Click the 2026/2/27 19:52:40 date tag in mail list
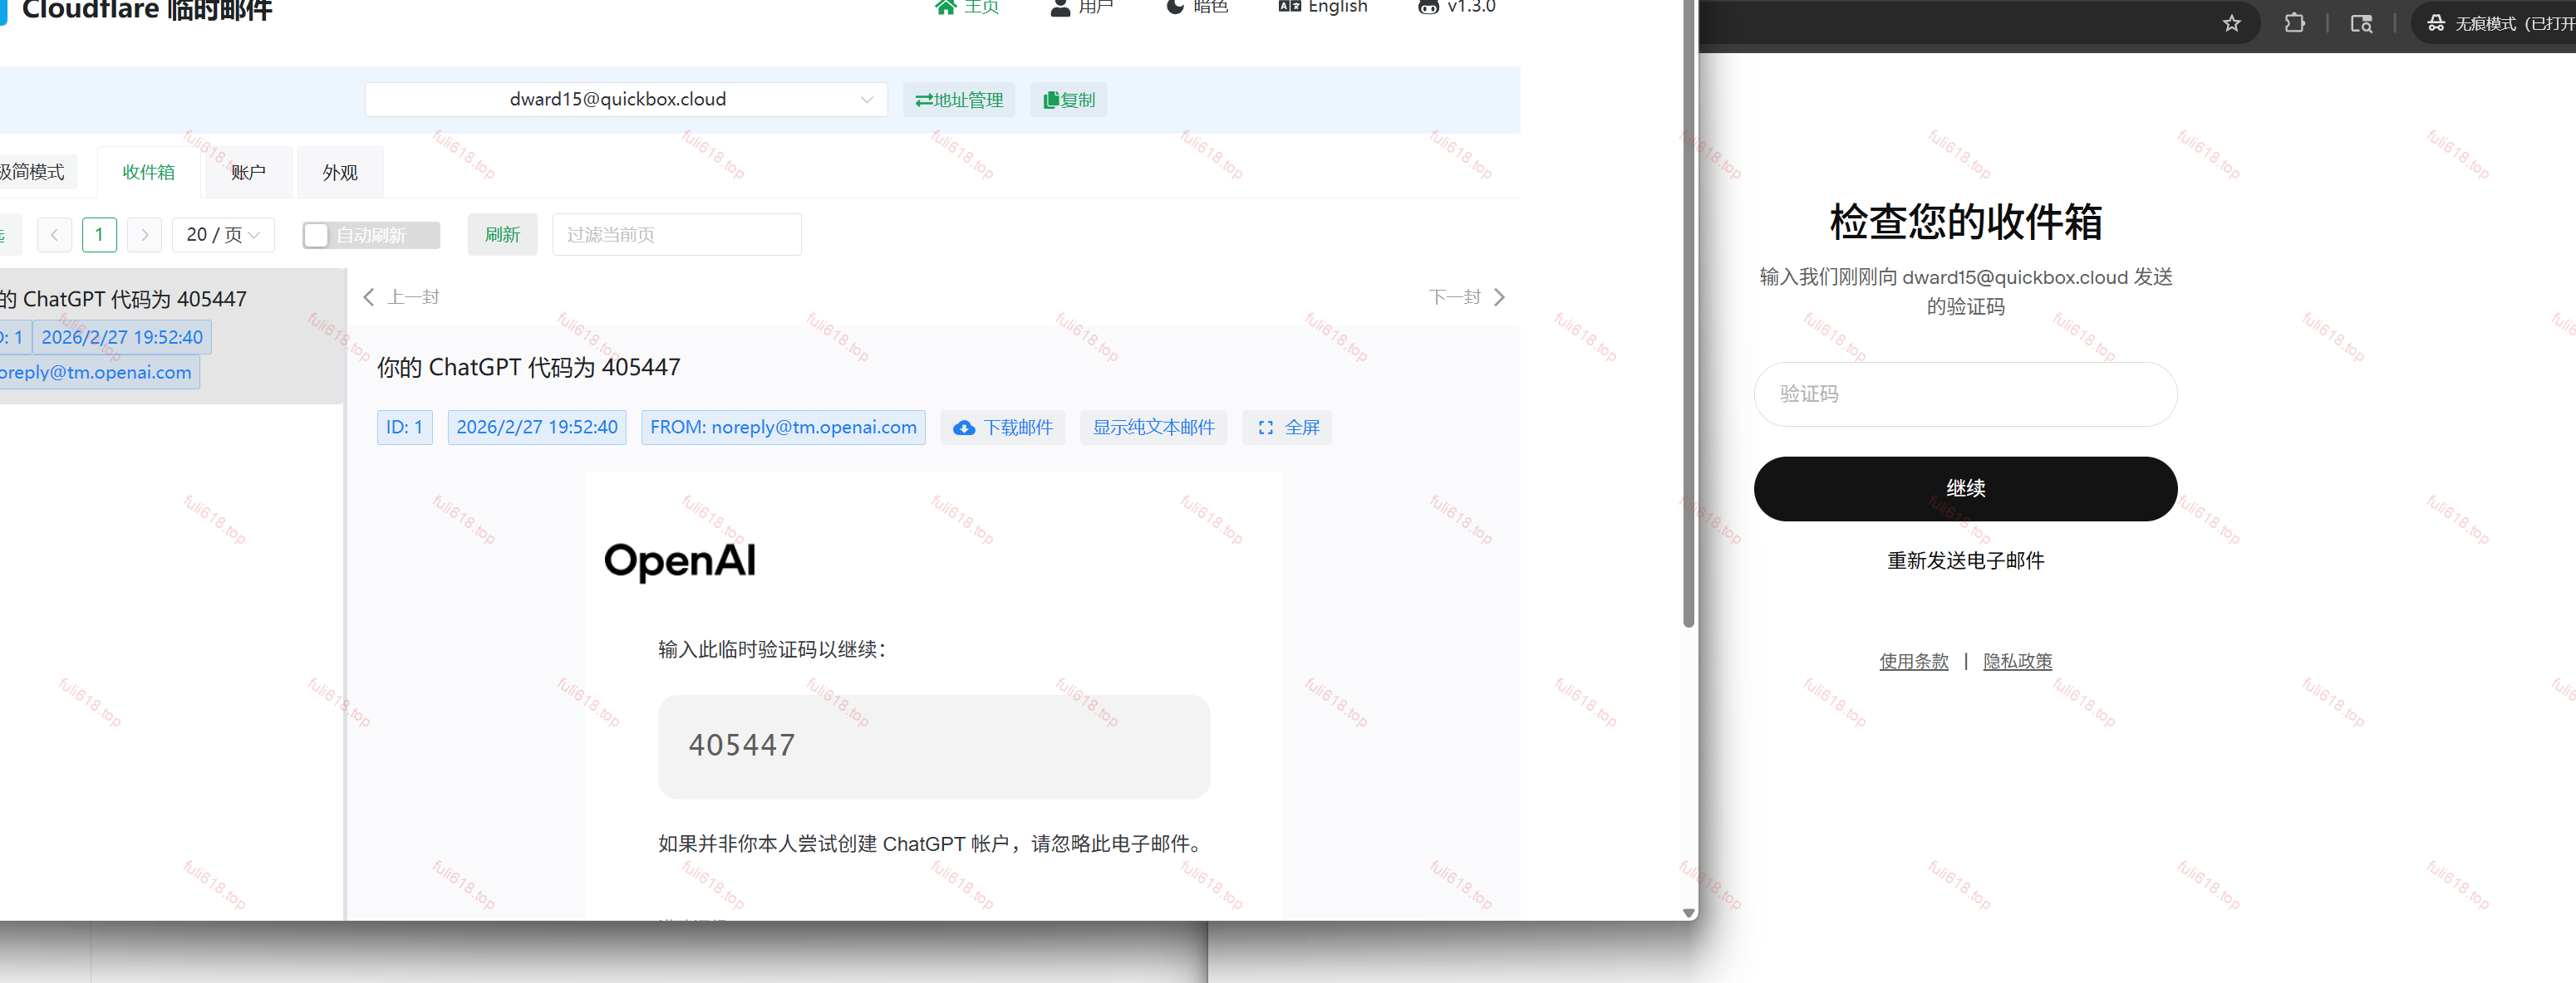 (x=122, y=338)
